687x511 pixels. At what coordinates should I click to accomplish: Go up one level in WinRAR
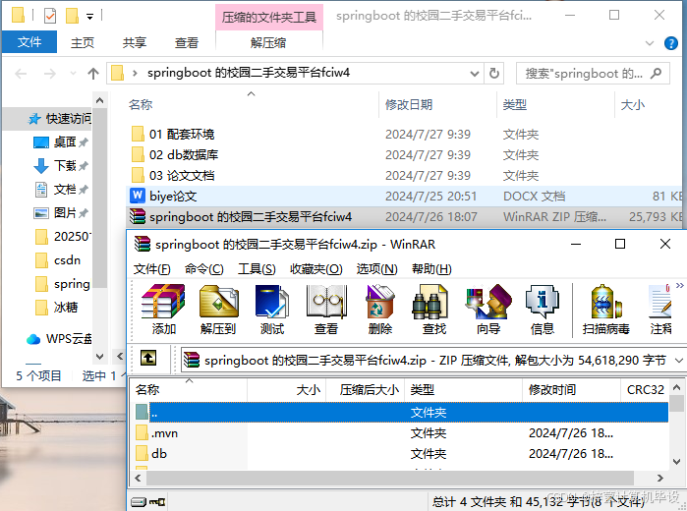click(148, 358)
